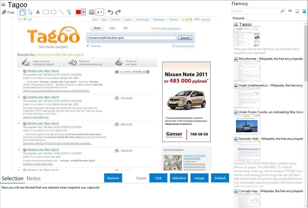Select the Crop tool
308x208 pixels.
click(x=8, y=12)
